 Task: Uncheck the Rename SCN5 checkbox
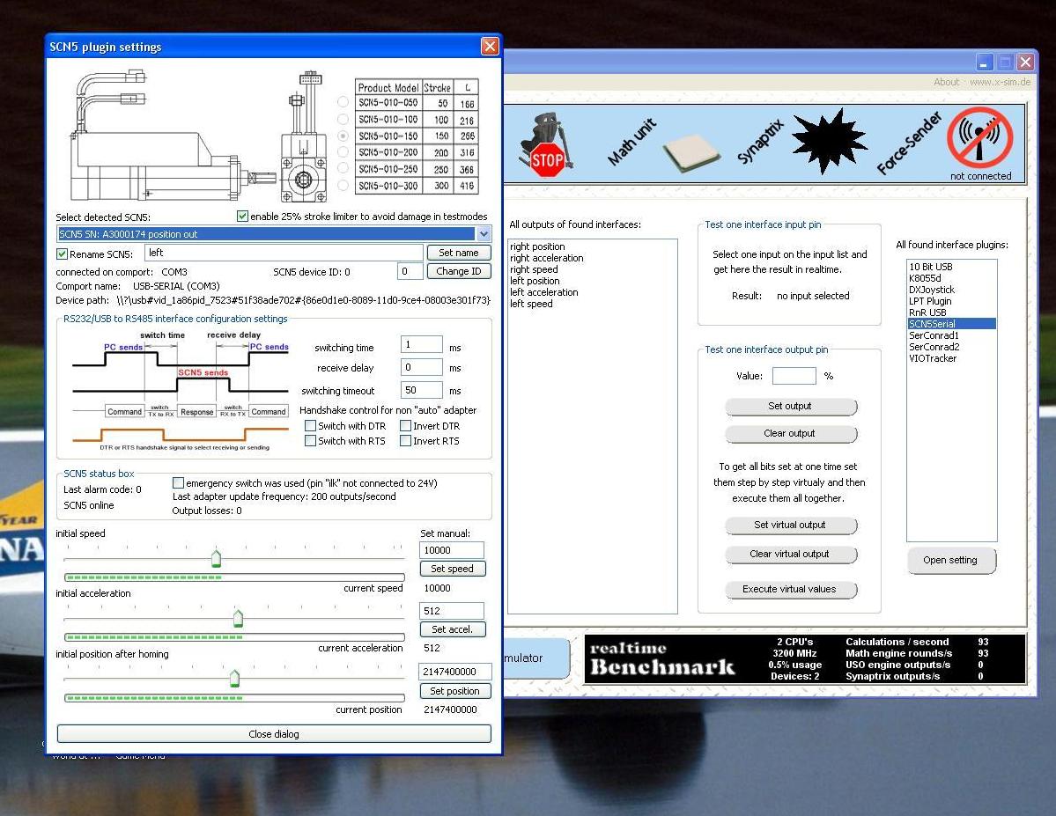point(63,254)
